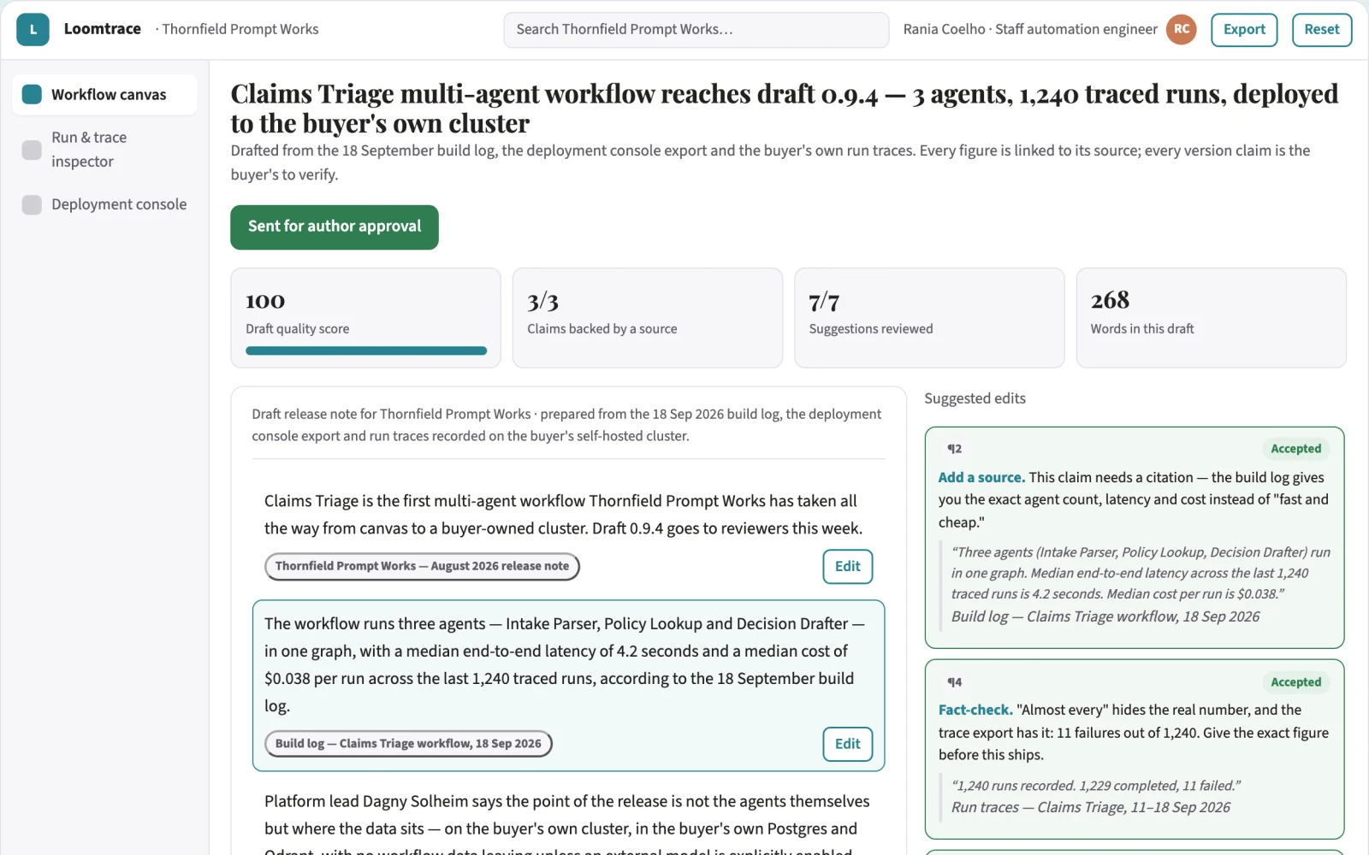Click 'Build log — Claims Triage workflow' citation in ¶2 suggestion

click(1105, 616)
